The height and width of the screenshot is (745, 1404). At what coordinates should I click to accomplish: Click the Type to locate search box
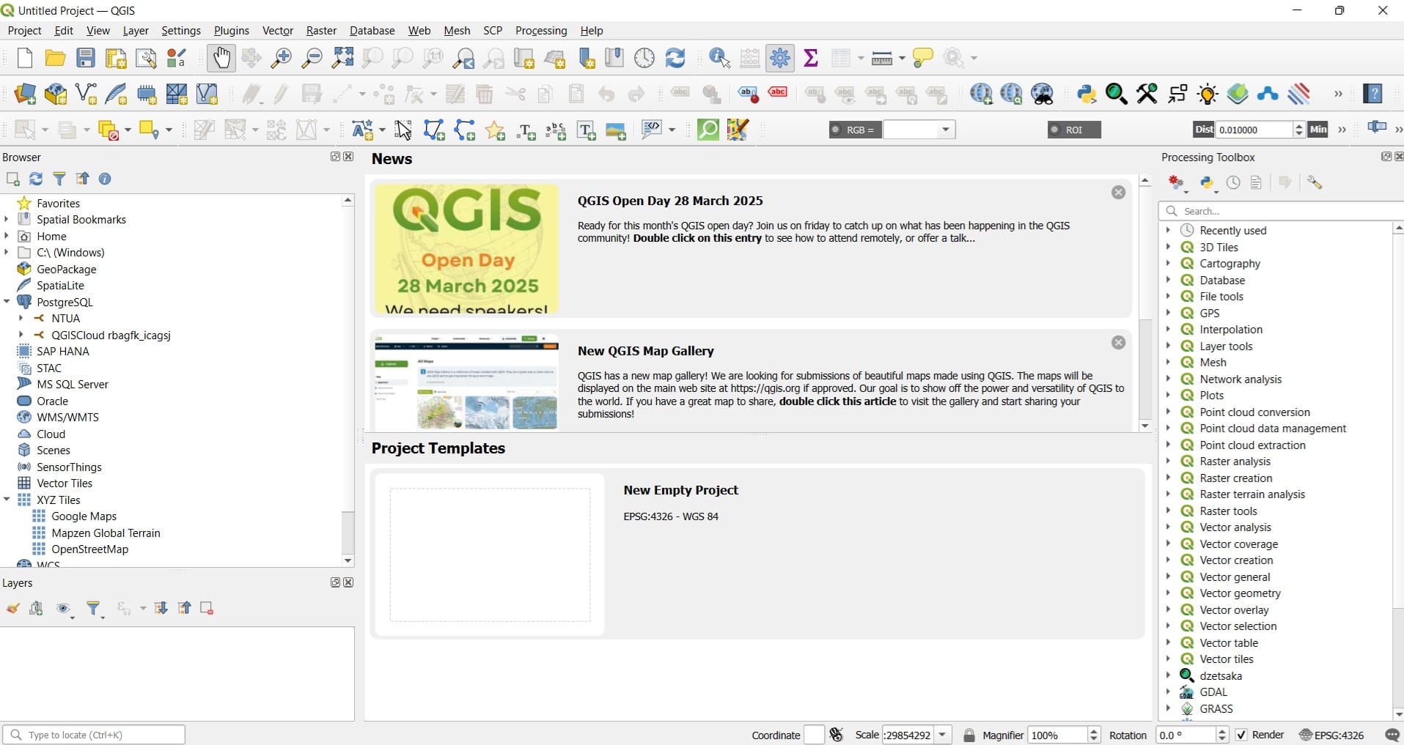point(94,735)
